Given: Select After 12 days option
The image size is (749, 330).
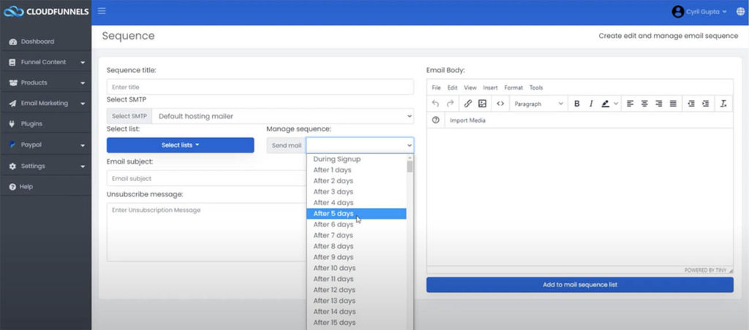Looking at the screenshot, I should pos(356,290).
